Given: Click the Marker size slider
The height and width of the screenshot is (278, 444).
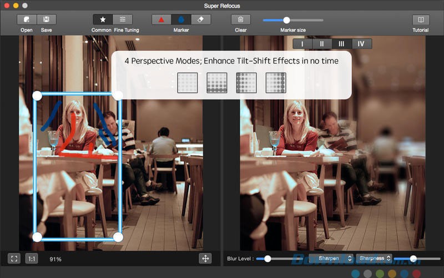Looking at the screenshot, I should [286, 20].
